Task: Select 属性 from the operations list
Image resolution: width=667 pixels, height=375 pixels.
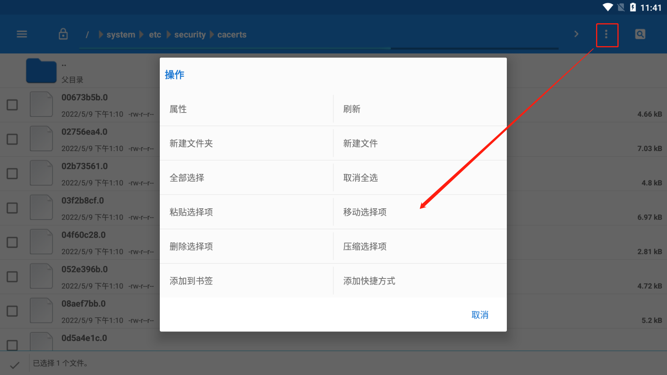Action: pyautogui.click(x=178, y=109)
